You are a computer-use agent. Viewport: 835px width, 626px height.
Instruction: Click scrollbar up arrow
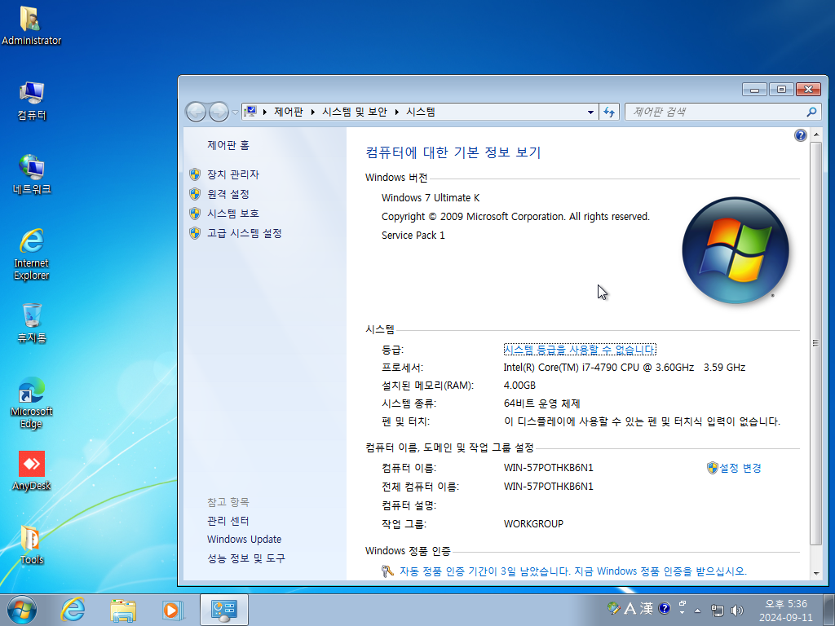click(815, 135)
